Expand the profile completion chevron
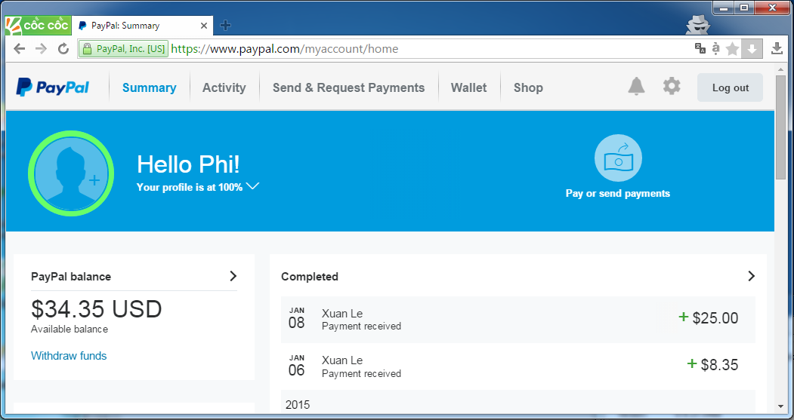 pyautogui.click(x=252, y=186)
